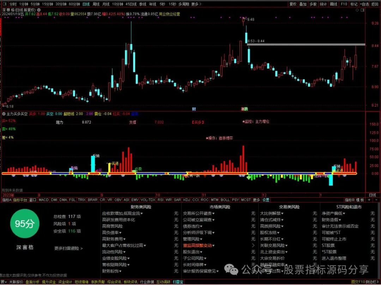Select the 15分钟 period
The width and height of the screenshot is (381, 285).
(47, 4)
